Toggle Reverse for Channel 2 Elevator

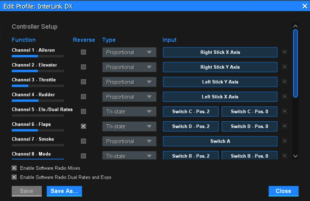click(x=84, y=67)
